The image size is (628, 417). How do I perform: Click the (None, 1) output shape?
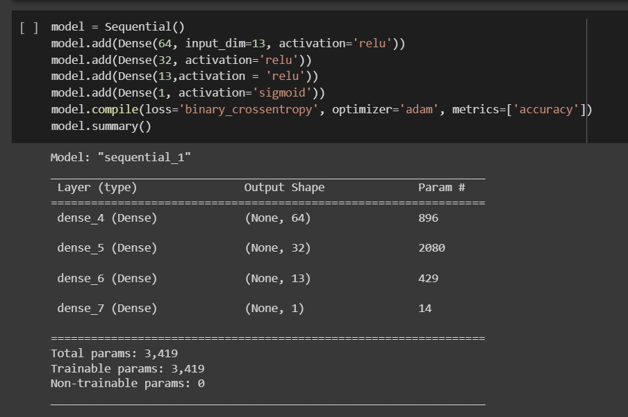274,309
